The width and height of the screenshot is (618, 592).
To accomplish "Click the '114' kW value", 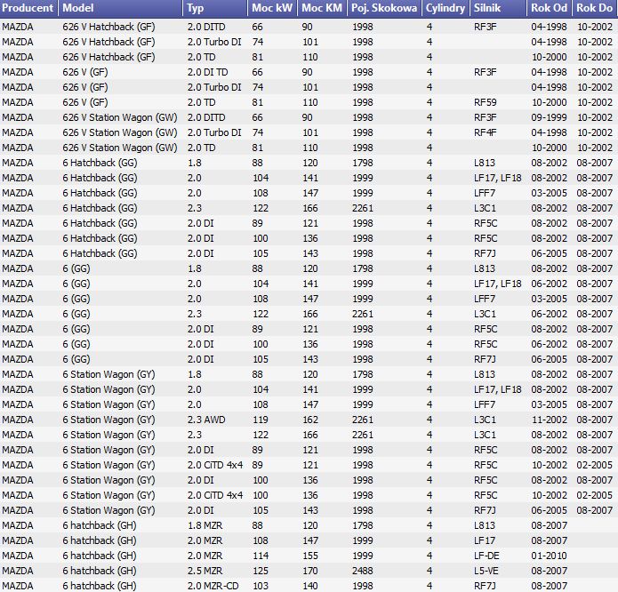I will pyautogui.click(x=261, y=556).
